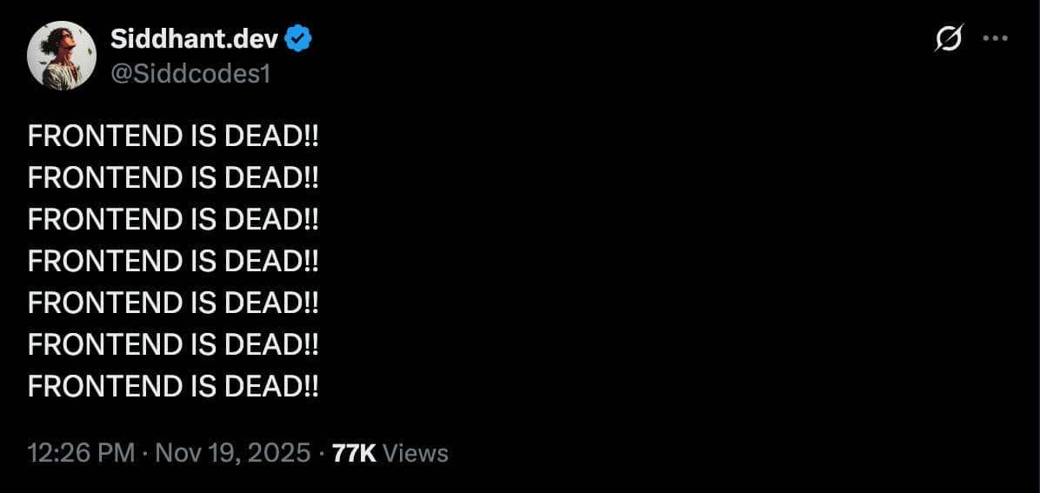The height and width of the screenshot is (493, 1040).
Task: Click the Siddhant.dev profile avatar
Action: (61, 56)
